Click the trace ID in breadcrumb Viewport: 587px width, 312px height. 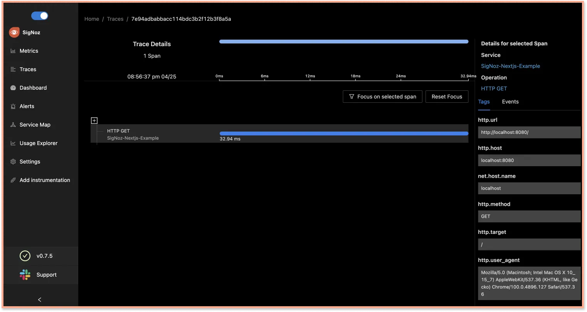pos(181,19)
